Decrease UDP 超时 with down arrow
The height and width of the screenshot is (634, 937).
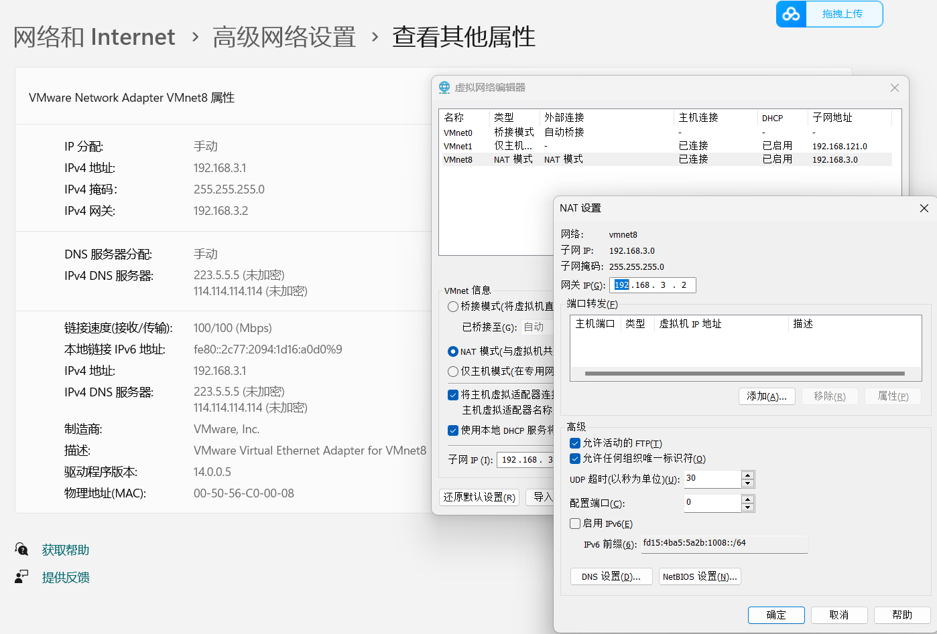click(748, 483)
